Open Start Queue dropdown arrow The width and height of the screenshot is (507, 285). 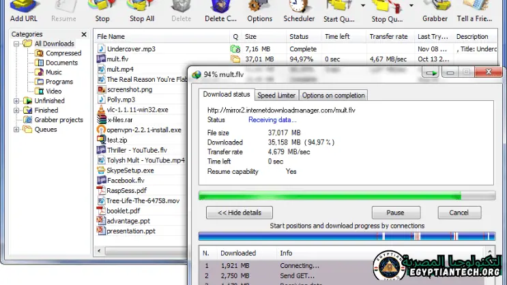click(363, 5)
